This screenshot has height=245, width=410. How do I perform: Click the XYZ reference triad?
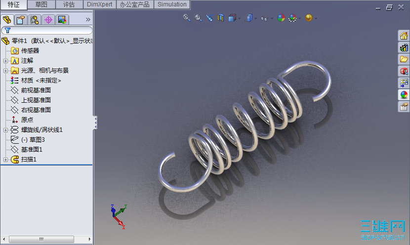[119, 216]
